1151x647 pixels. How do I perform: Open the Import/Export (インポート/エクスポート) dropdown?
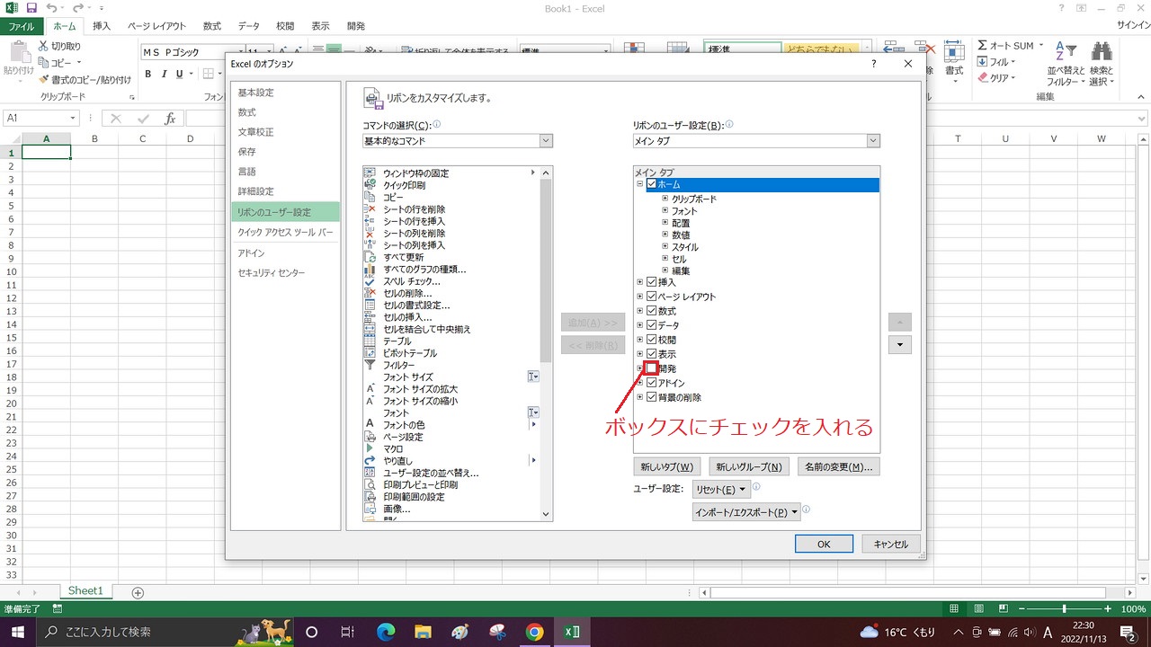tap(746, 512)
